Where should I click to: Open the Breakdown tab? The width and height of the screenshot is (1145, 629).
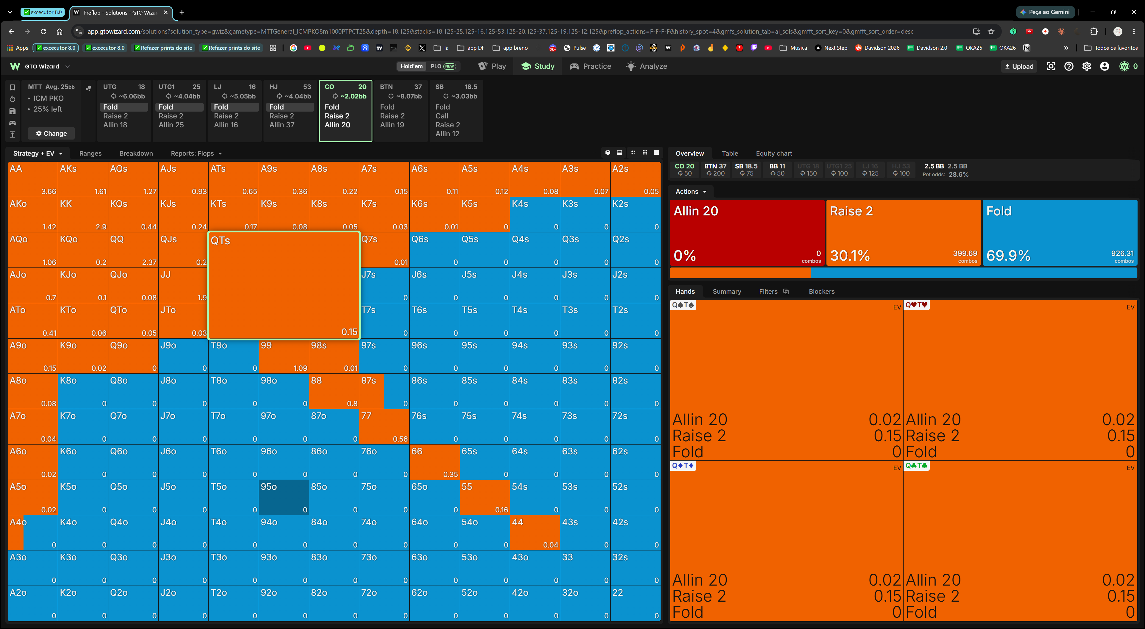(136, 153)
